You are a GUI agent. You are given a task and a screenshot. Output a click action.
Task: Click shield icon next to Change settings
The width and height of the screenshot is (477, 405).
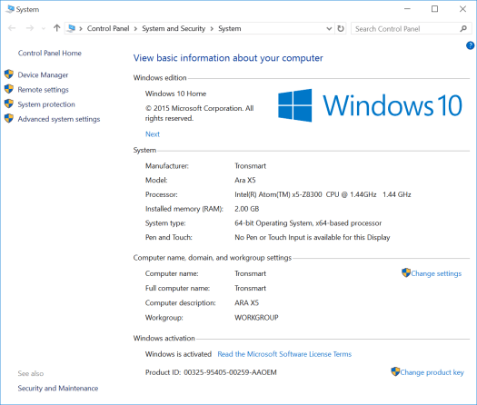(406, 272)
